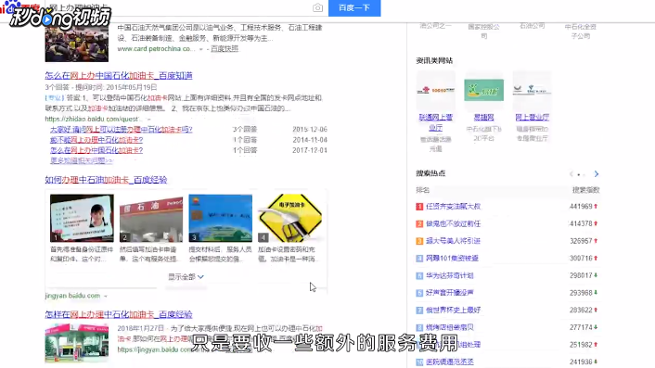This screenshot has height=368, width=655.
Task: Click green down arrow beside 277174
Action: point(596,327)
